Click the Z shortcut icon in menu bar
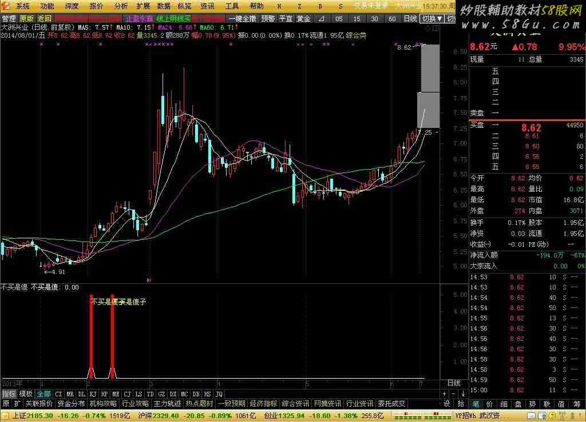The image size is (586, 422). click(299, 6)
